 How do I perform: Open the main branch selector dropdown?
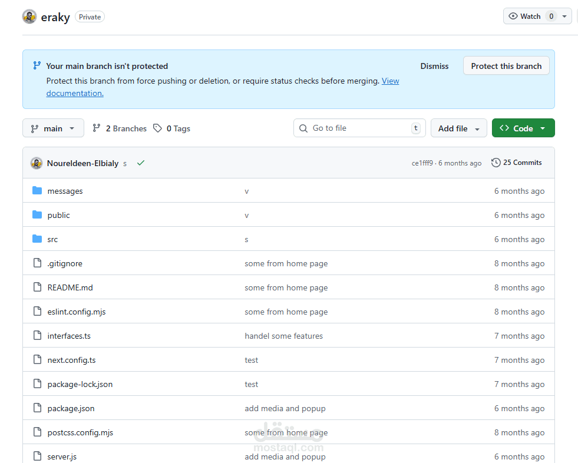pyautogui.click(x=53, y=128)
